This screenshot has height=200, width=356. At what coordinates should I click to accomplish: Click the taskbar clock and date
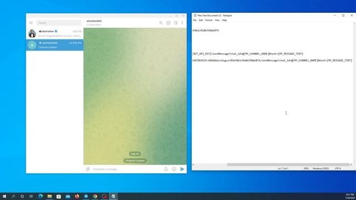coord(350,196)
